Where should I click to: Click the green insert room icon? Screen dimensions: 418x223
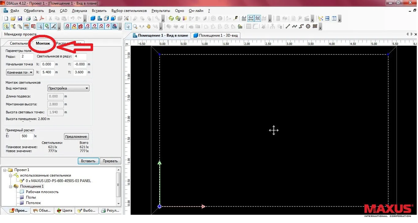171,18
